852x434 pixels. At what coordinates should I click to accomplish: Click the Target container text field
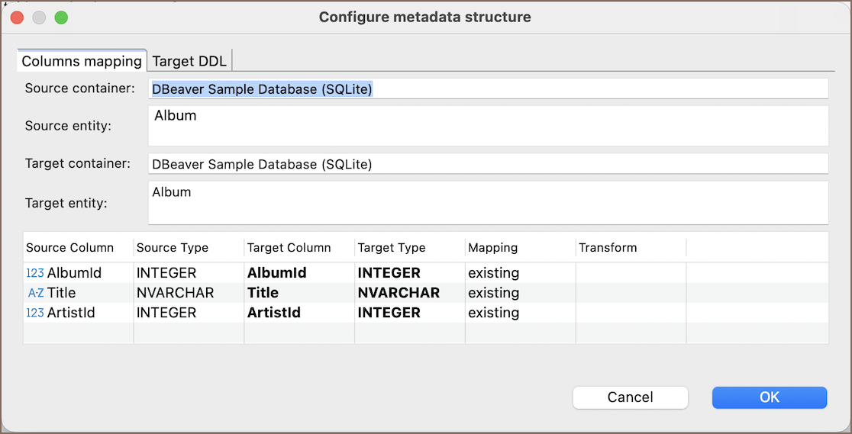coord(488,164)
